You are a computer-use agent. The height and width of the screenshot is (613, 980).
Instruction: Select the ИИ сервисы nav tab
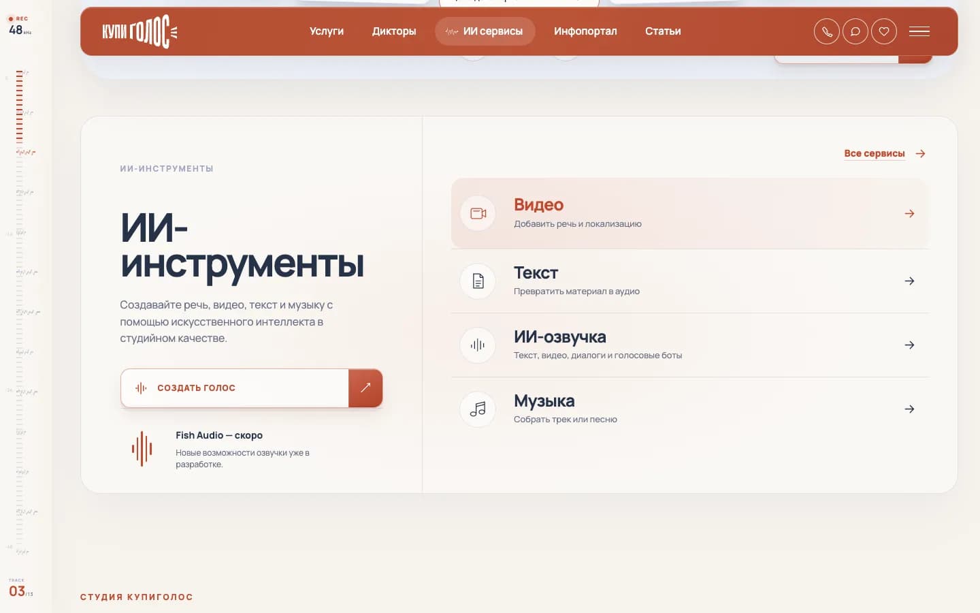pos(485,31)
